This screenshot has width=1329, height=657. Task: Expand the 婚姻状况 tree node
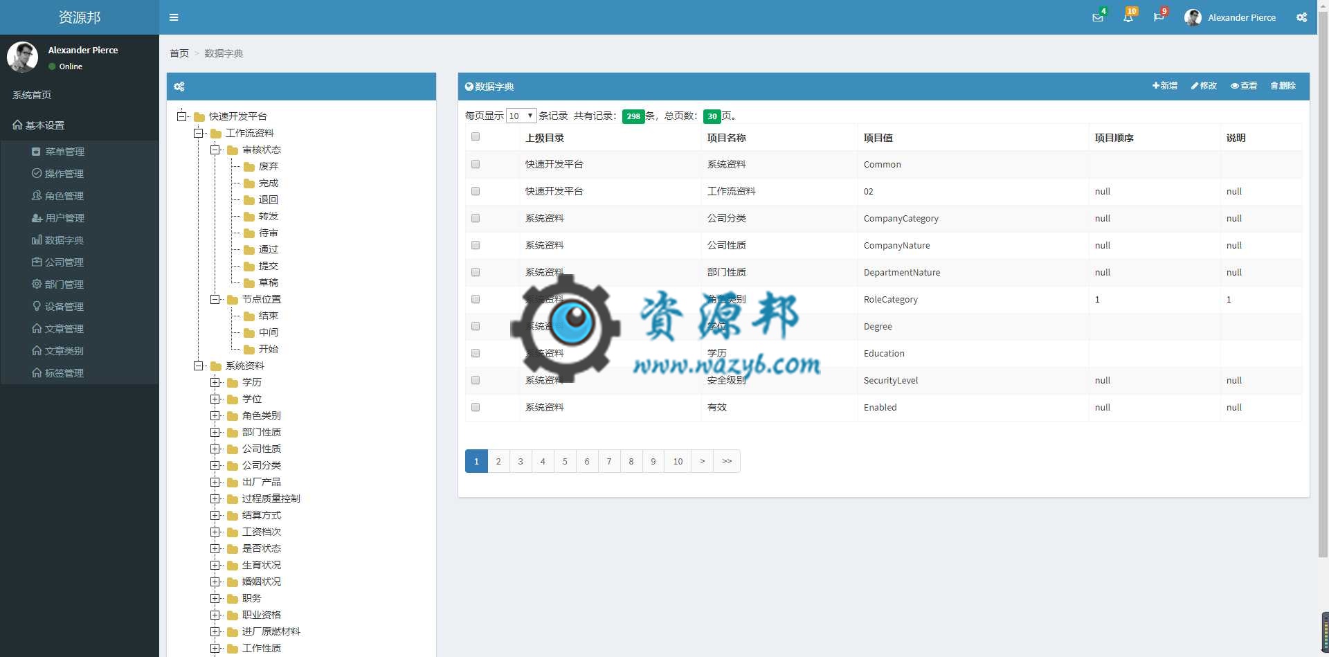[215, 582]
